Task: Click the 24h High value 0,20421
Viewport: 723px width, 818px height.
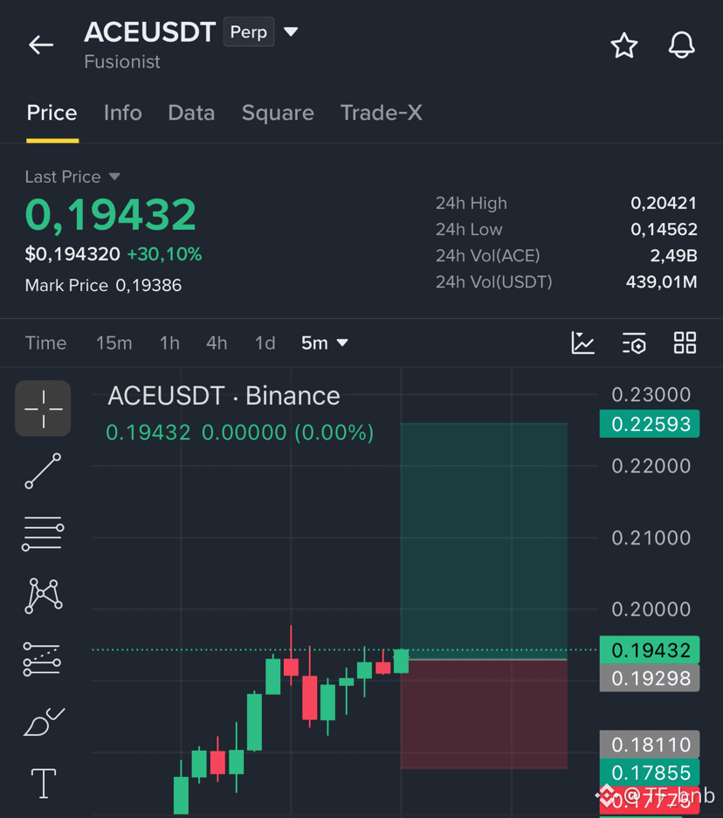Action: (664, 203)
